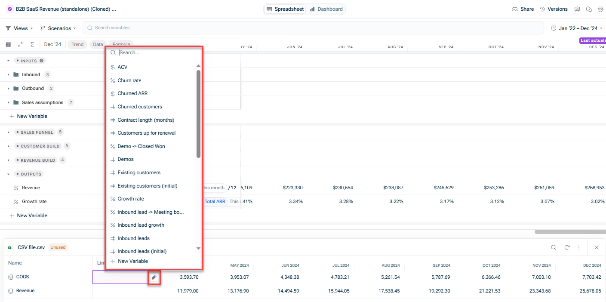This screenshot has height=302, width=606.
Task: Click the variable list scroll-up arrow
Action: pyautogui.click(x=198, y=66)
